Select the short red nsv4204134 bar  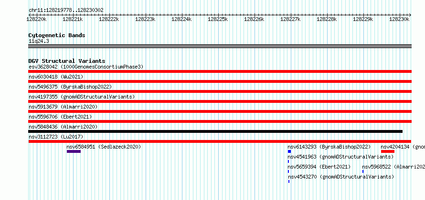point(388,151)
